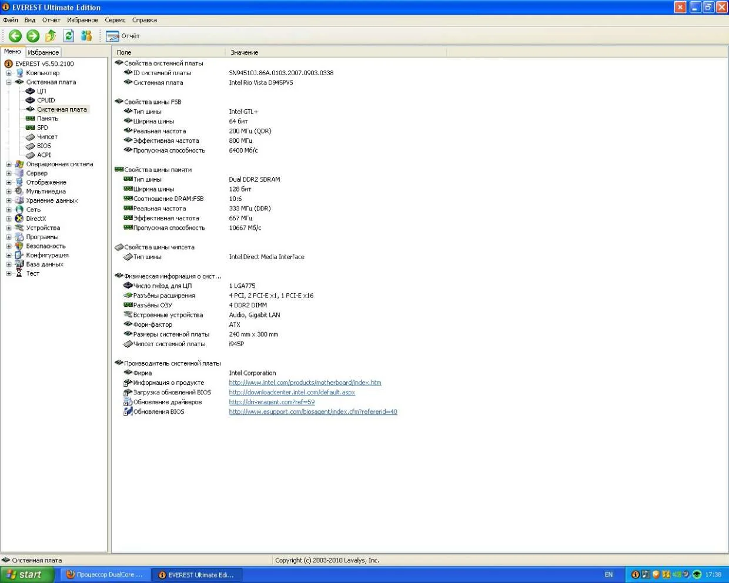Click the EN language indicator
729x583 pixels.
point(608,575)
